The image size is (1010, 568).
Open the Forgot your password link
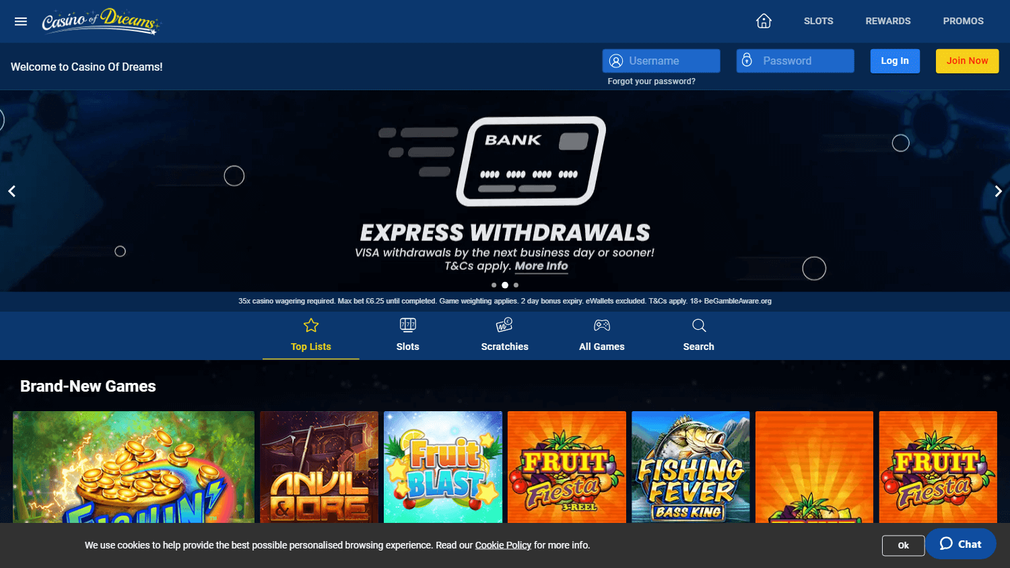pyautogui.click(x=651, y=81)
